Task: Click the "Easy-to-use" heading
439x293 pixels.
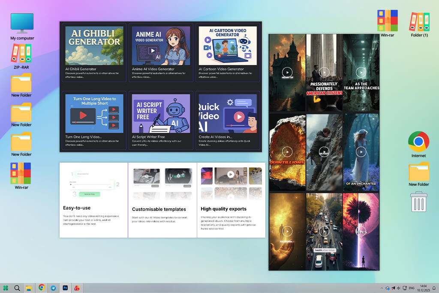Action: pos(77,208)
